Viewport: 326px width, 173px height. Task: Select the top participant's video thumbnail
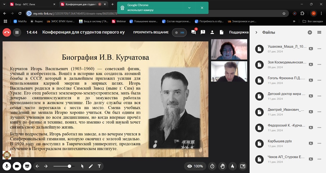pos(229,49)
